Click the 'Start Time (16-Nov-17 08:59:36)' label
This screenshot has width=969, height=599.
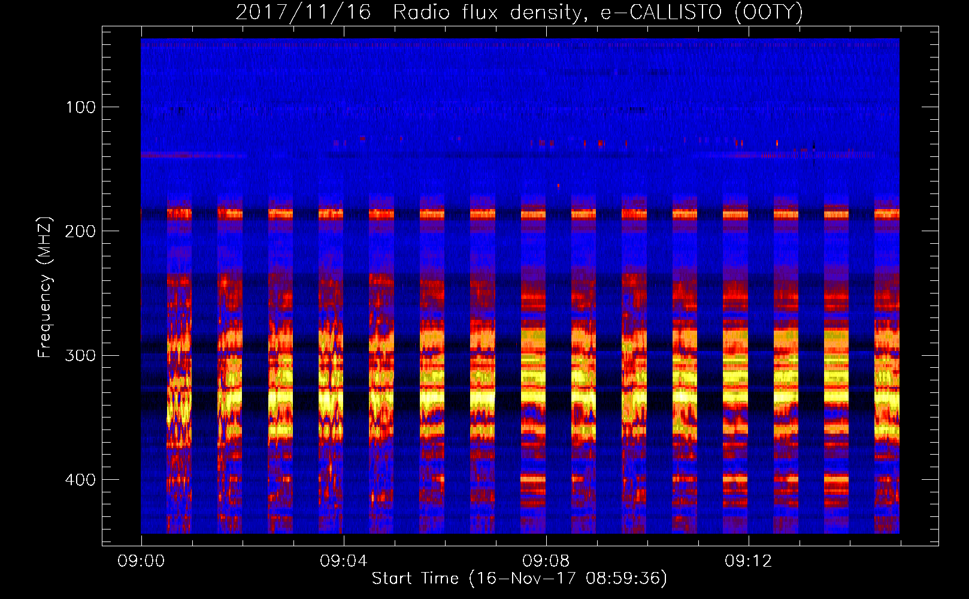[519, 579]
